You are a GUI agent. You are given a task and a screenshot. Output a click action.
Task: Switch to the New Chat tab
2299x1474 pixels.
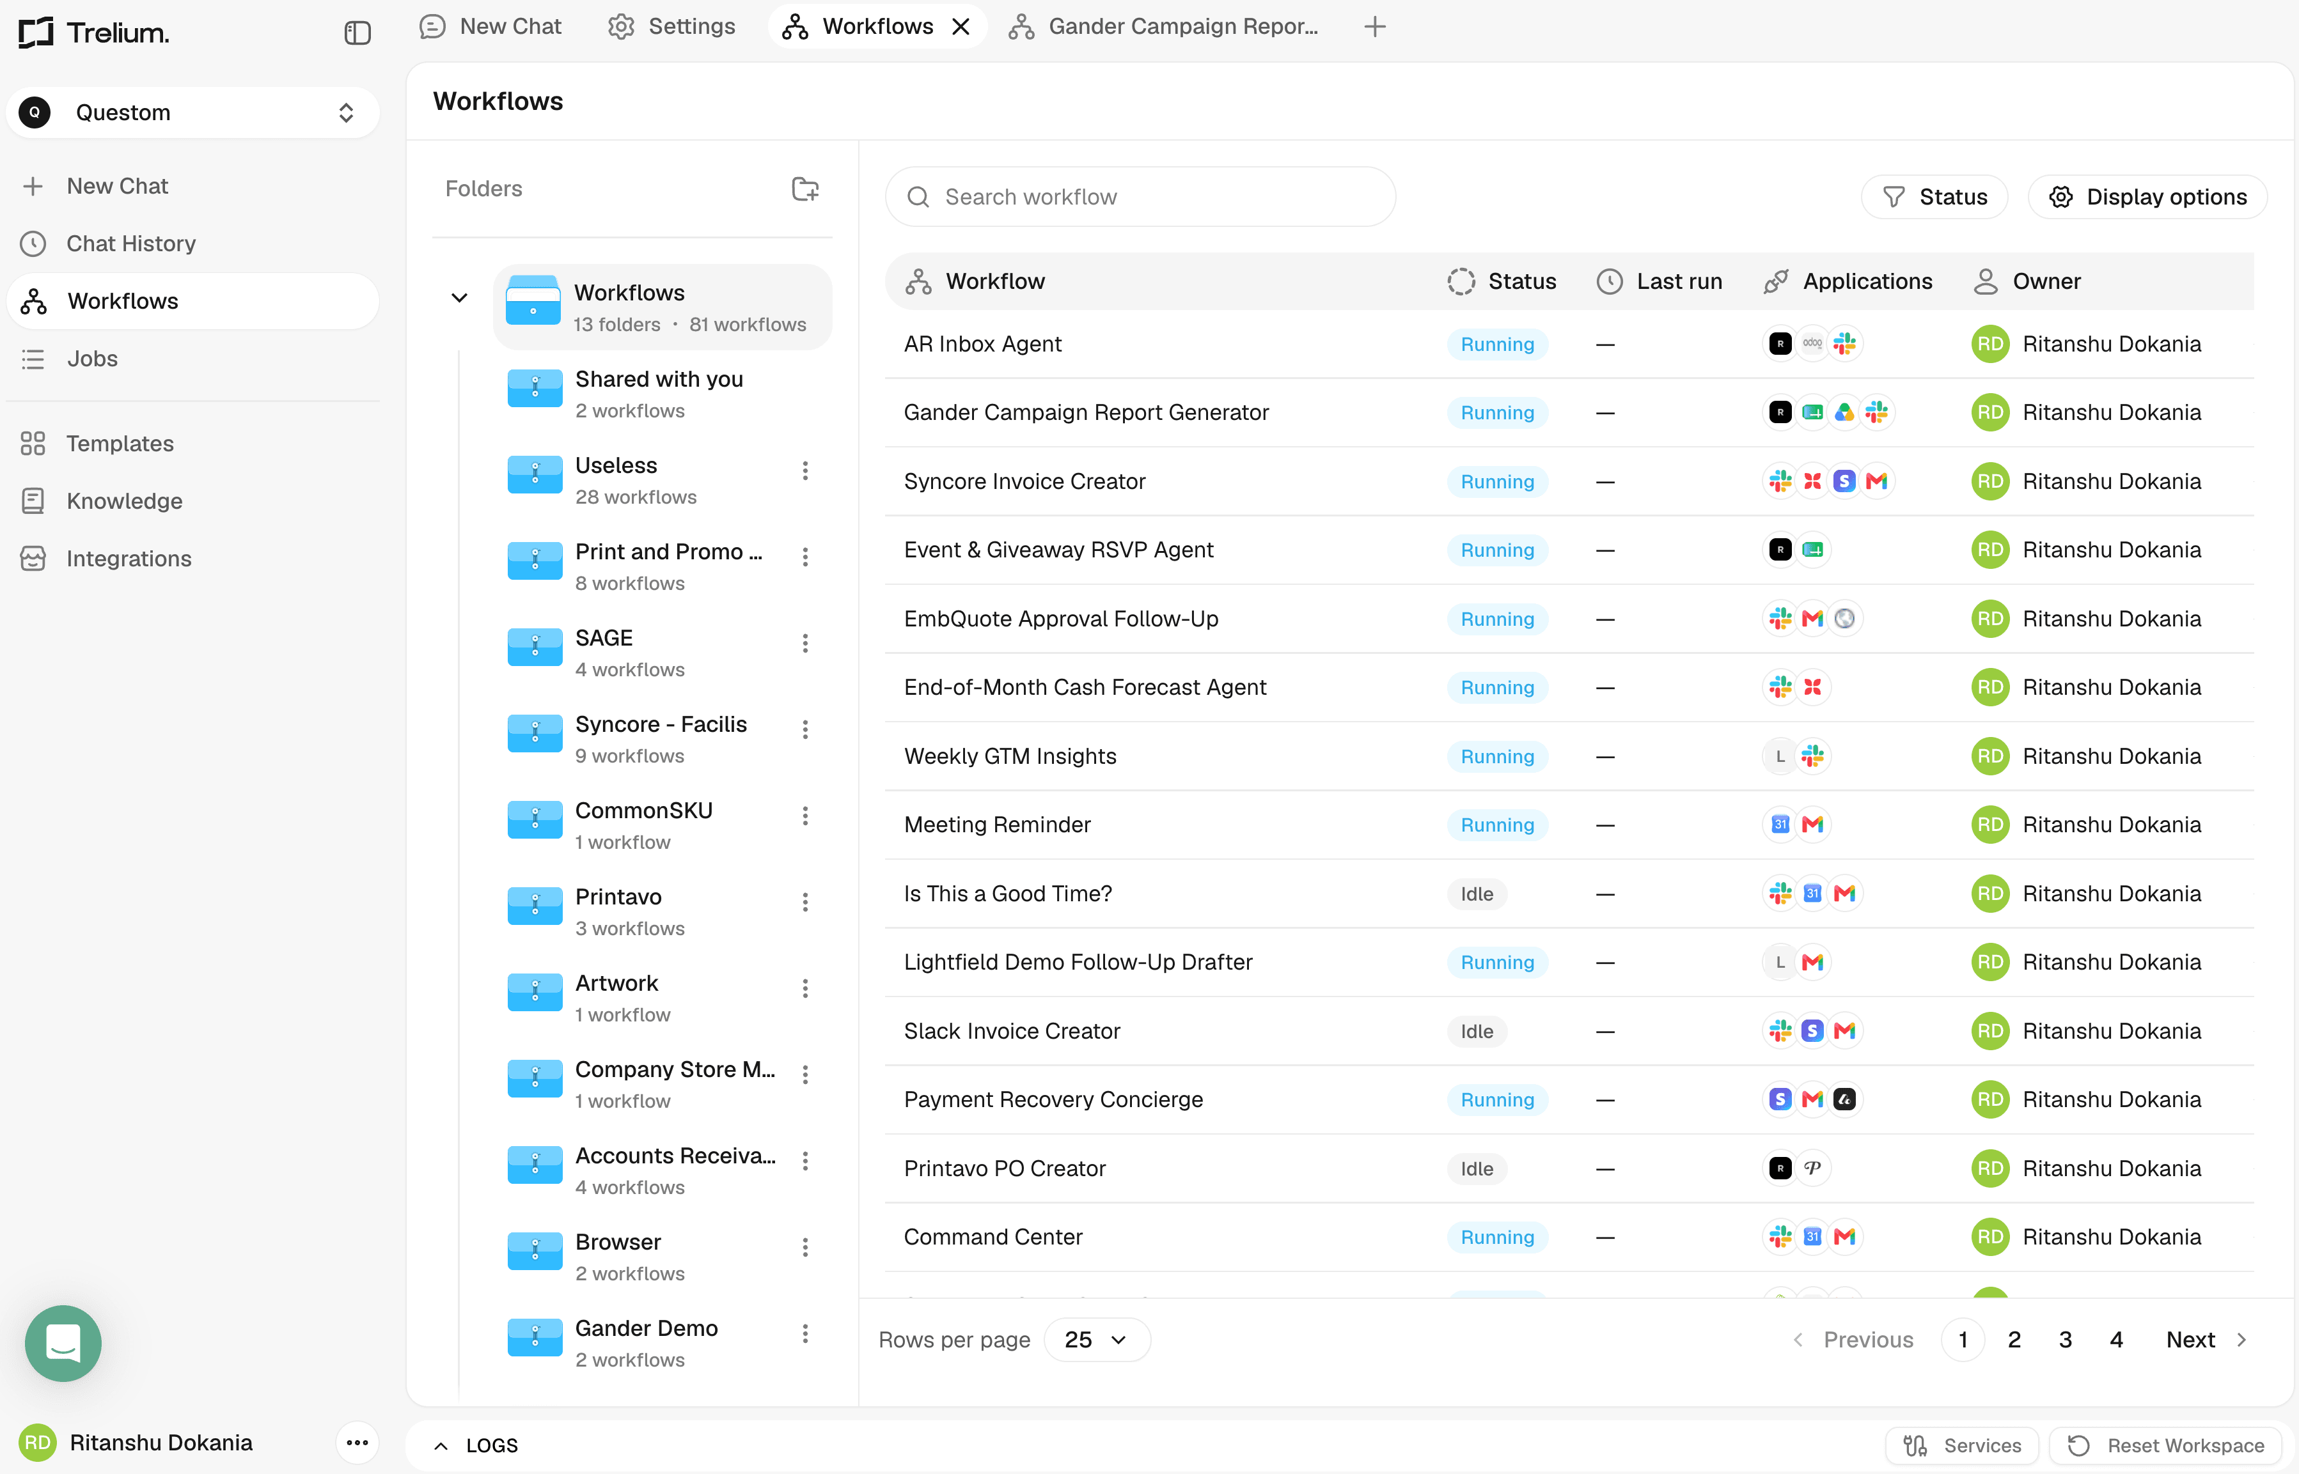point(491,27)
